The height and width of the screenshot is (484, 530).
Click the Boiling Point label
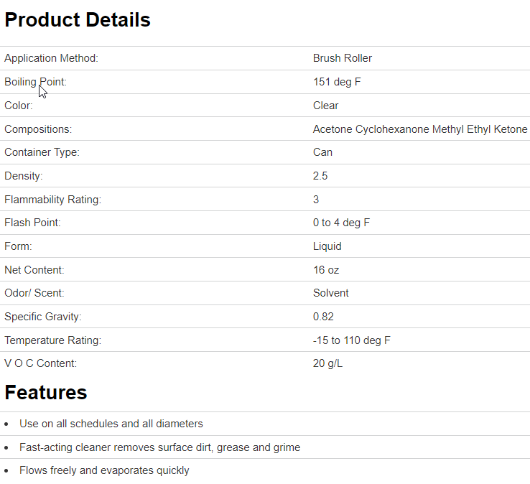[35, 82]
